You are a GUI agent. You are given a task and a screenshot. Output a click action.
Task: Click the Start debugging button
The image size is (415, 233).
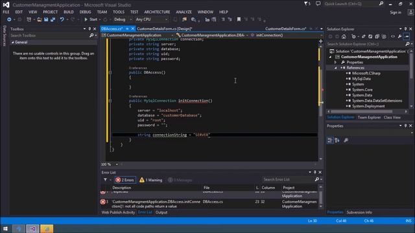click(x=91, y=19)
